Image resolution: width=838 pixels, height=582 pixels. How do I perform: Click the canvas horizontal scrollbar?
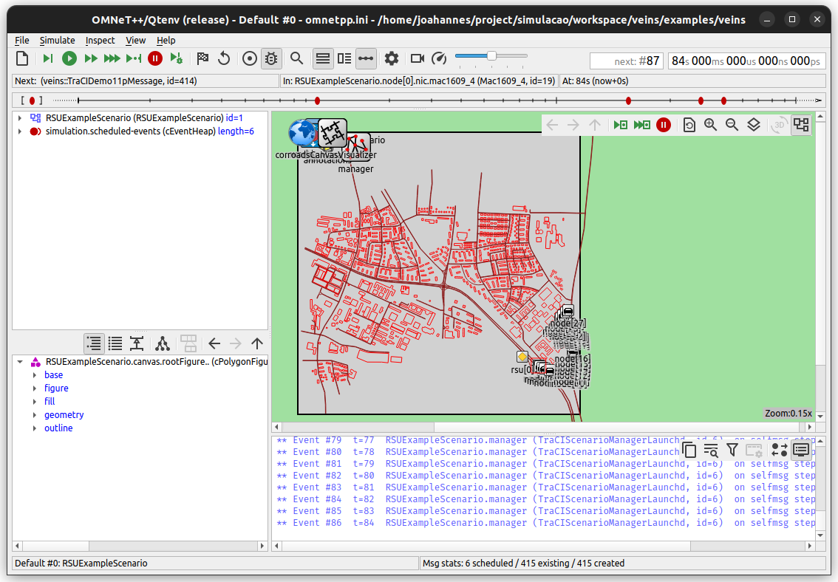pyautogui.click(x=543, y=427)
